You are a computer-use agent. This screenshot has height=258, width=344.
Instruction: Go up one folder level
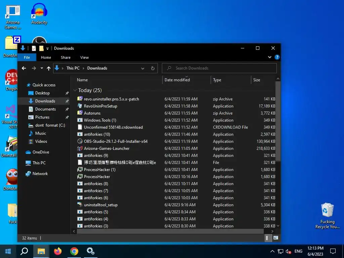click(x=49, y=68)
